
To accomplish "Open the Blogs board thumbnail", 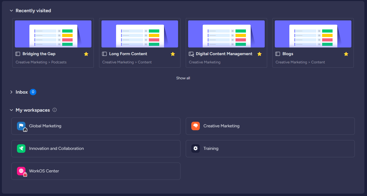I will click(x=313, y=34).
